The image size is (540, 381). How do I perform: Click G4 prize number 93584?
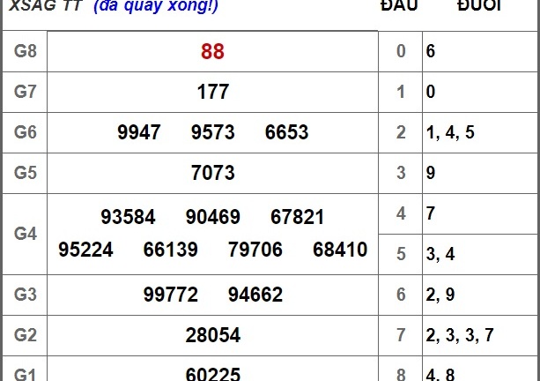coord(128,217)
